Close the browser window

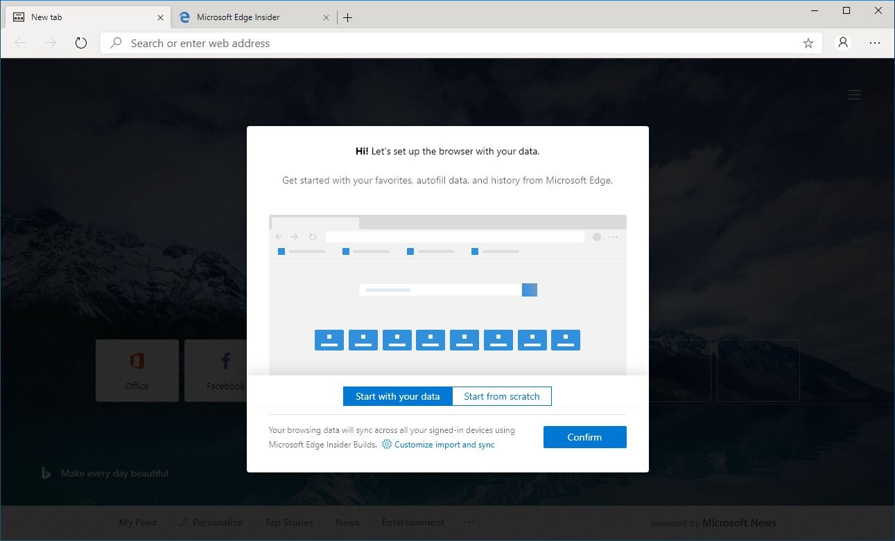pos(878,10)
